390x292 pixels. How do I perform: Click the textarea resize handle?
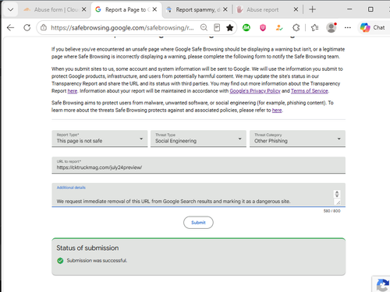(338, 202)
